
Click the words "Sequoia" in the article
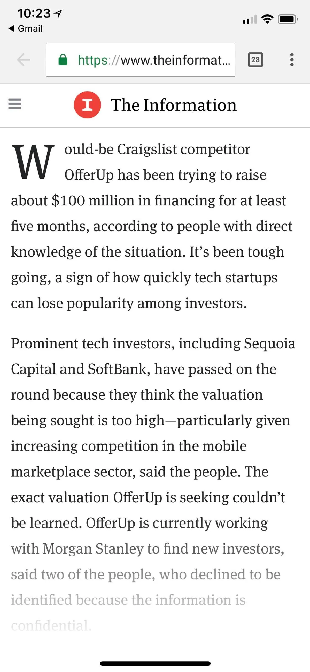(270, 344)
